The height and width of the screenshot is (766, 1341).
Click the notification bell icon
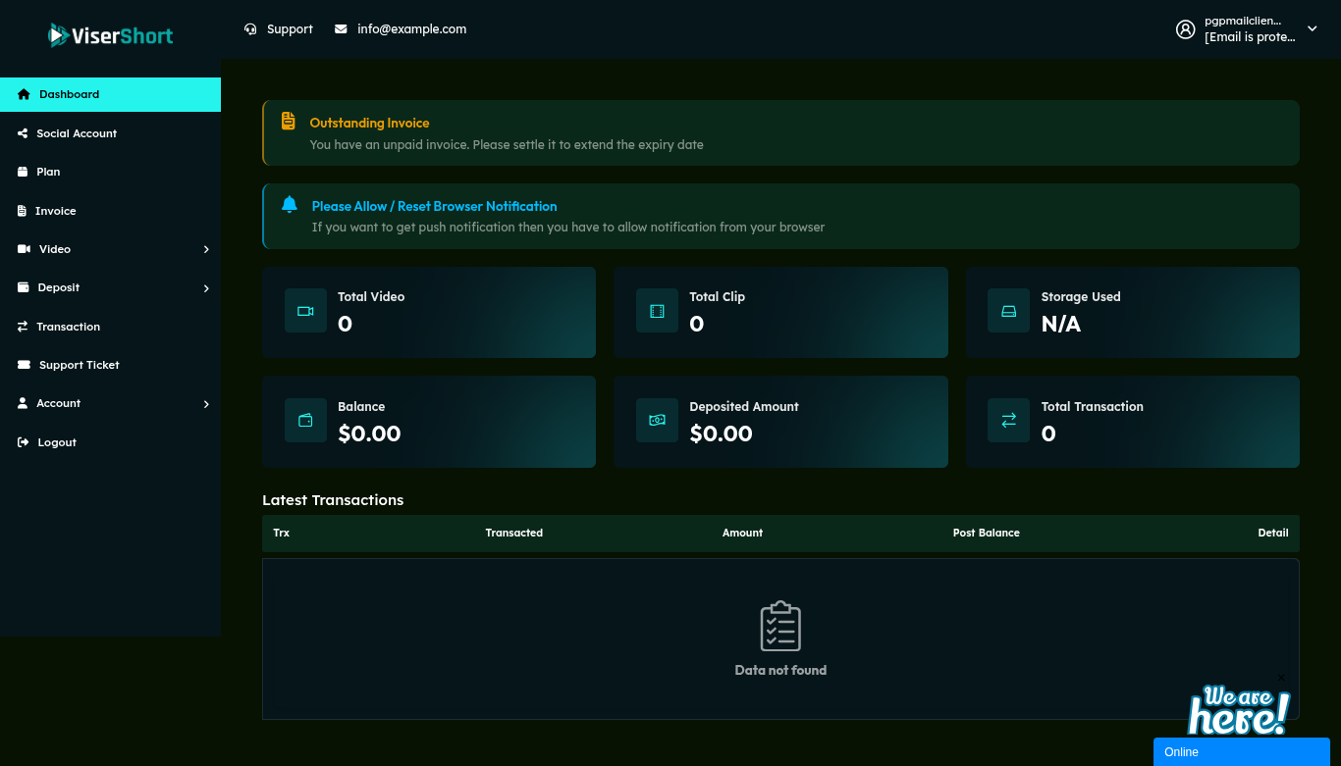289,205
